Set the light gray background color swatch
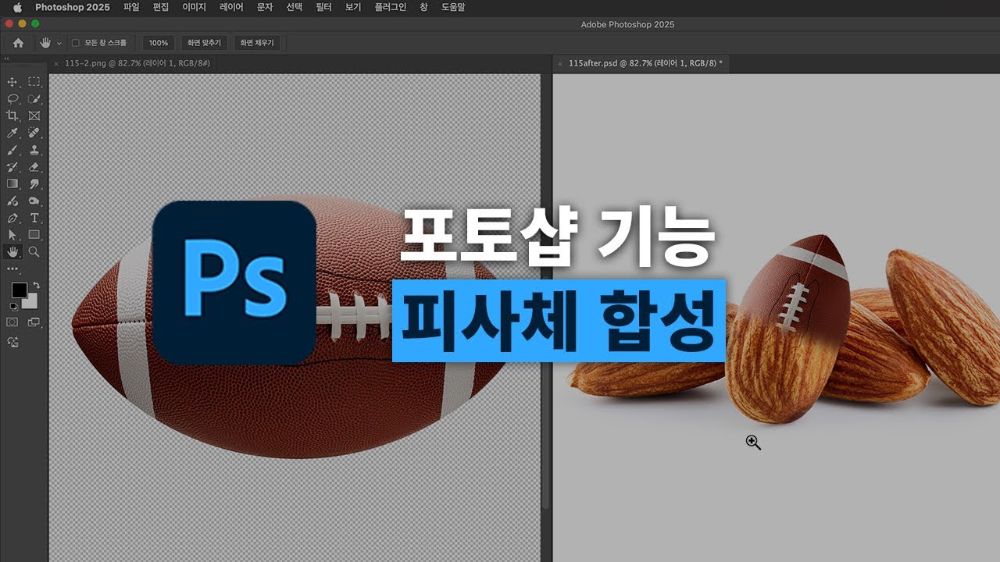This screenshot has height=562, width=1000. click(30, 301)
